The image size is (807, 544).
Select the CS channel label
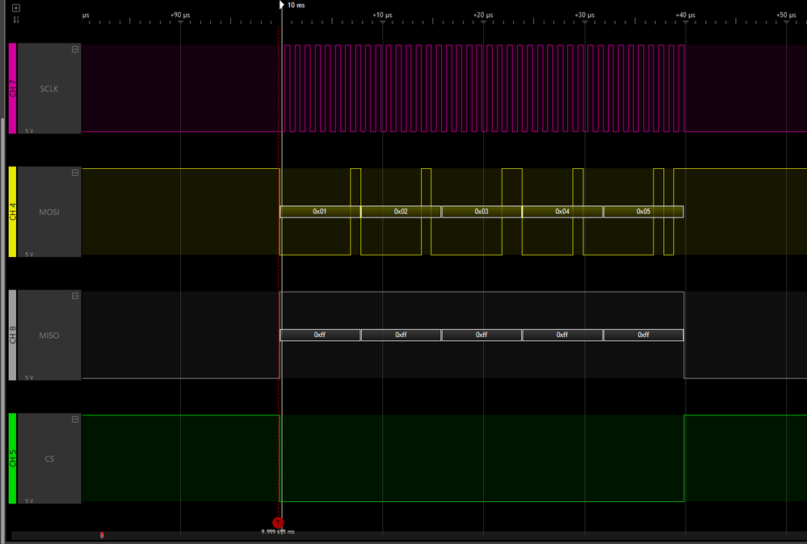[48, 458]
